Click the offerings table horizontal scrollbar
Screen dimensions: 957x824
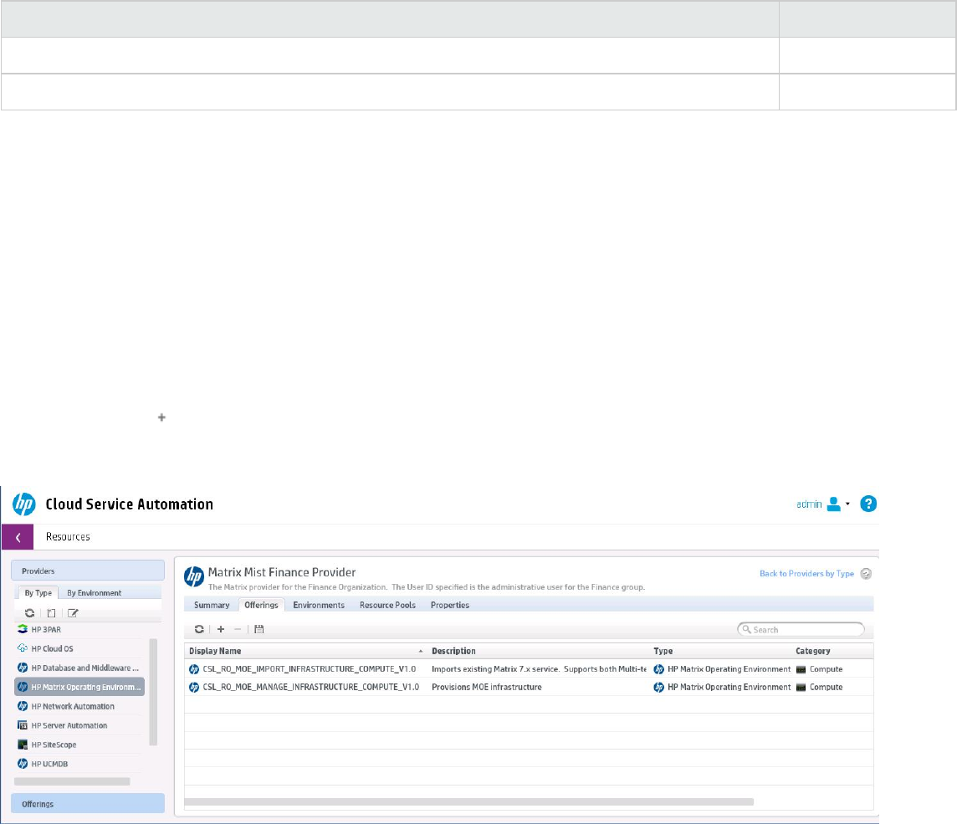pyautogui.click(x=468, y=801)
